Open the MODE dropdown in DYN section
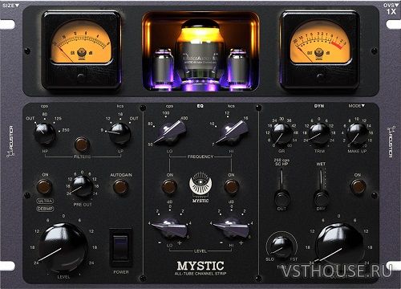This screenshot has height=289, width=401. [x=357, y=106]
